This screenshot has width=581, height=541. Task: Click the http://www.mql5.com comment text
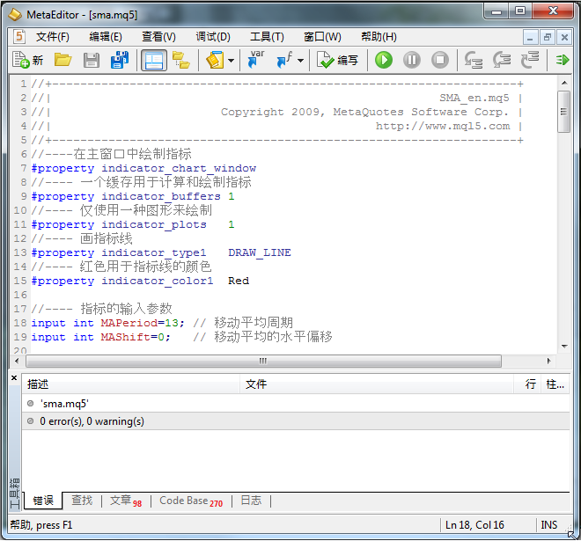tap(443, 127)
